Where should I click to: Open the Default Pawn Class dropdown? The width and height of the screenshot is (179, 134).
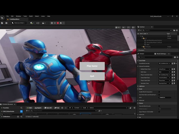point(164,69)
